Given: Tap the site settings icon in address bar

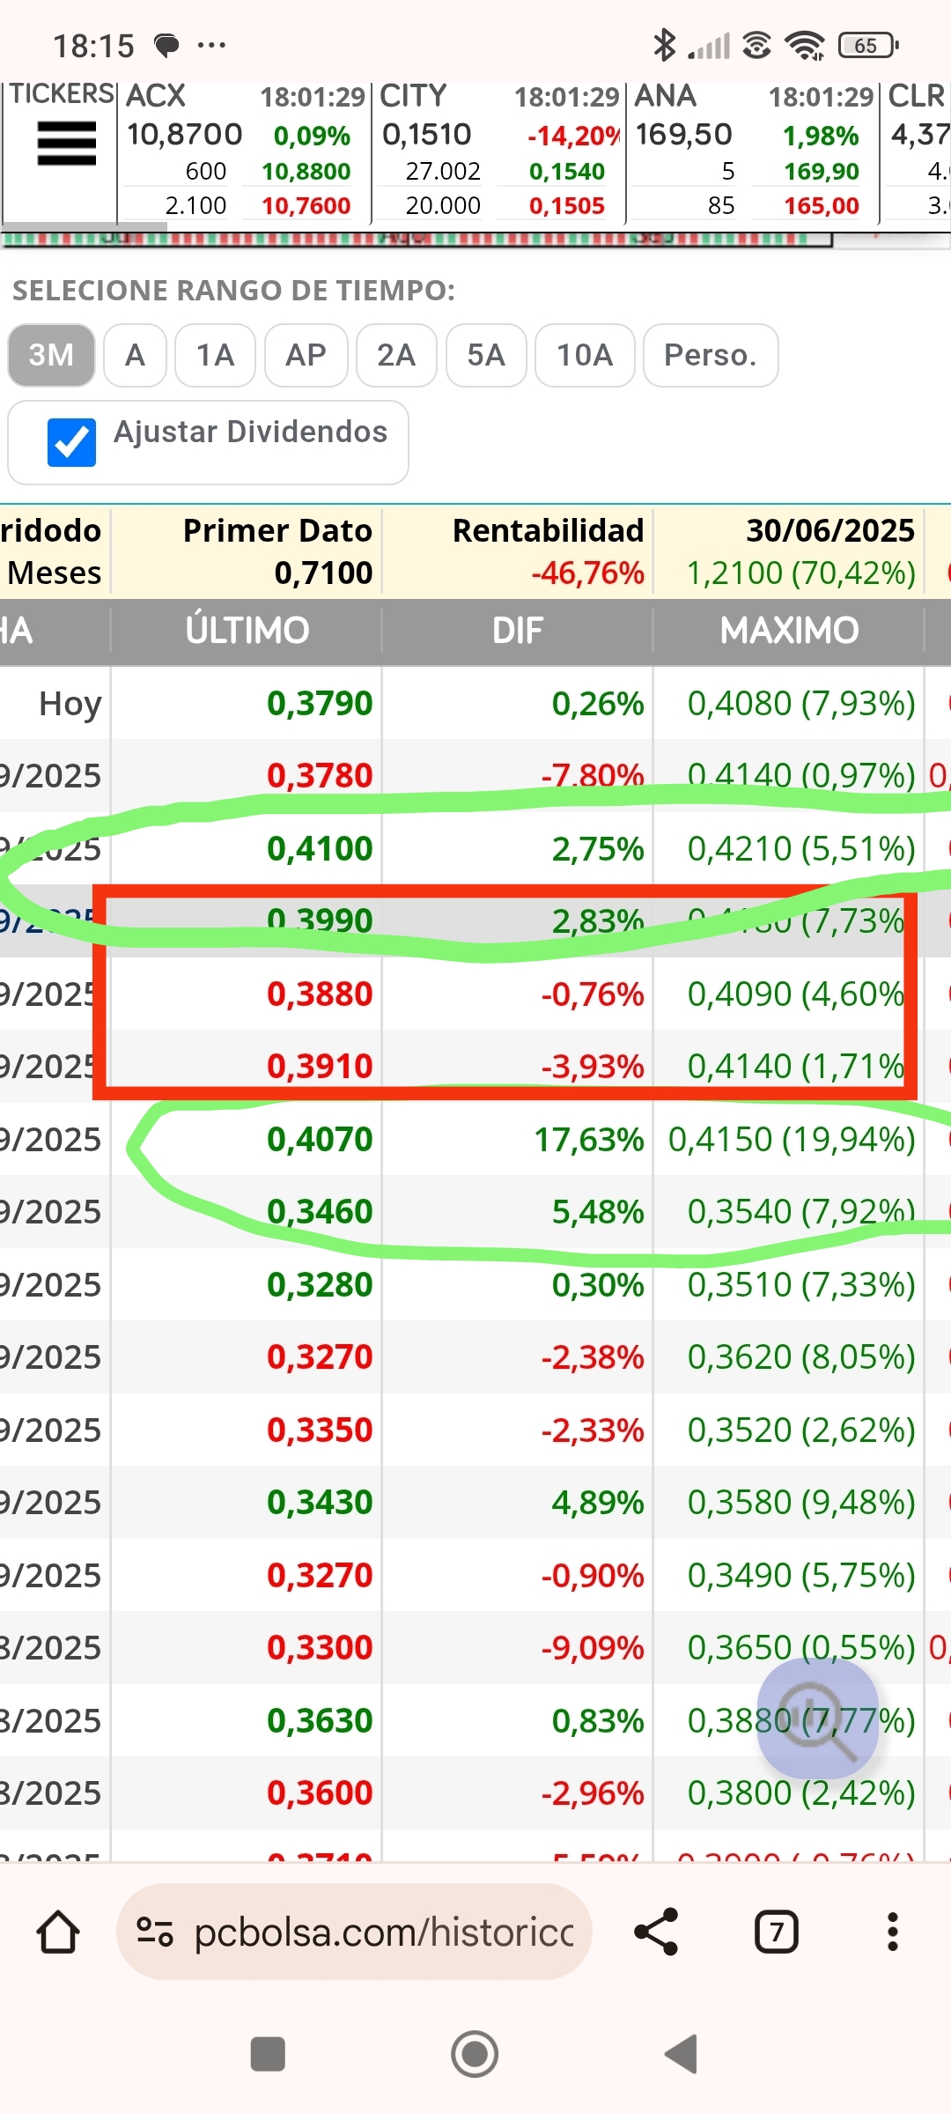Looking at the screenshot, I should click(155, 1932).
